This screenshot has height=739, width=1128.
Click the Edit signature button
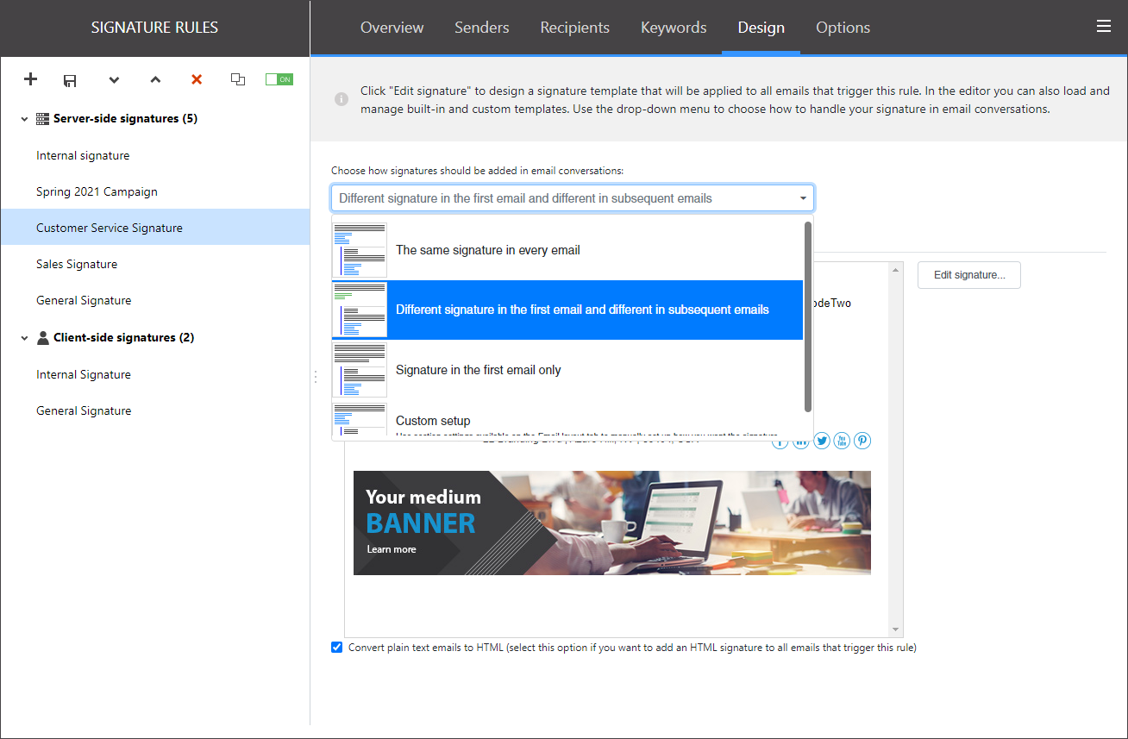click(x=968, y=274)
